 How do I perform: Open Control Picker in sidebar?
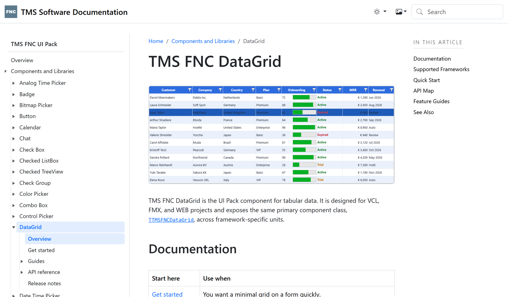pos(36,216)
